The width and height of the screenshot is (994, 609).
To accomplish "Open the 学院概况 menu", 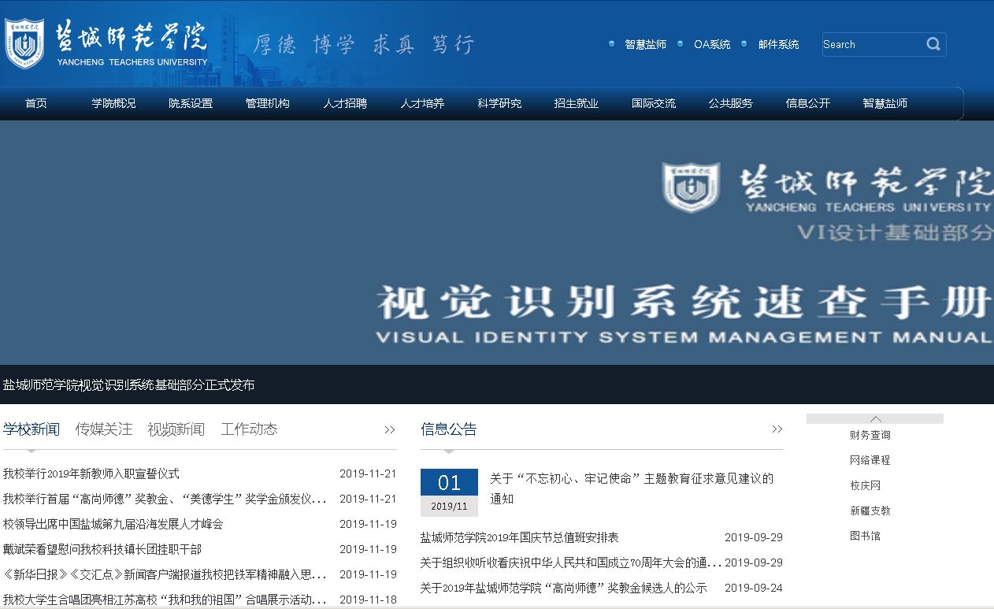I will click(113, 103).
